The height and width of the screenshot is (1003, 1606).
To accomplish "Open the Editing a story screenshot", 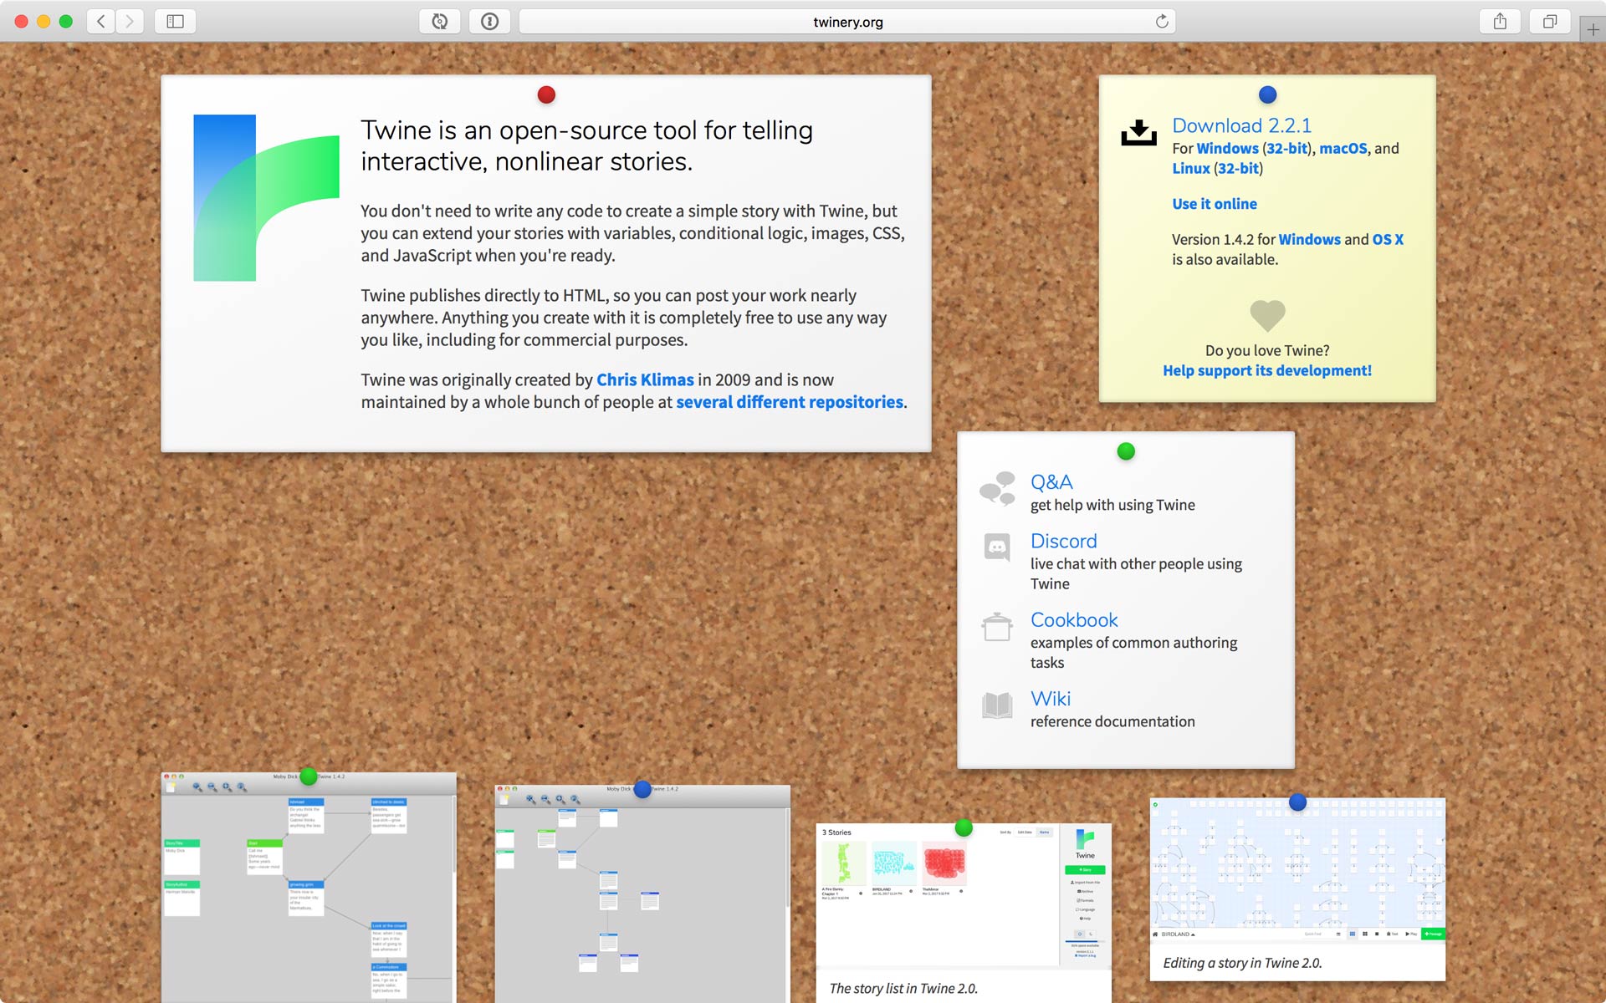I will tap(1297, 869).
